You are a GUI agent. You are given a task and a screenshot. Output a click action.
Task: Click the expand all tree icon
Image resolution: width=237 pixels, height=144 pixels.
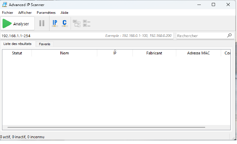[77, 24]
